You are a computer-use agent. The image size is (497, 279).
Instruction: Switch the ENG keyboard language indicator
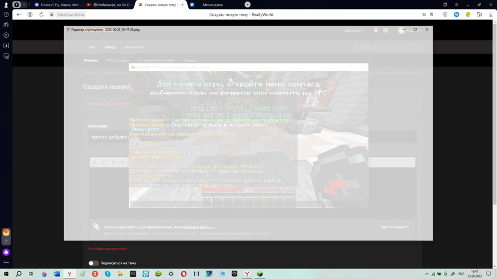[x=461, y=274]
